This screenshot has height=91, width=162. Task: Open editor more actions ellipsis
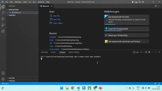159,6
